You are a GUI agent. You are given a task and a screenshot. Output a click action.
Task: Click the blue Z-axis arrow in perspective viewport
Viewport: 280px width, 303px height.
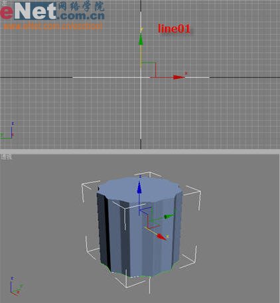(x=139, y=188)
